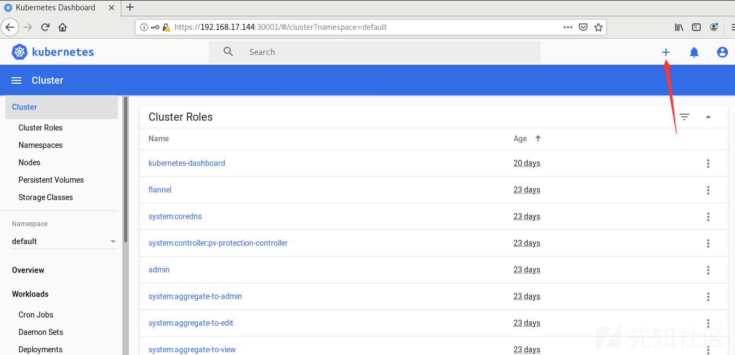The height and width of the screenshot is (355, 735).
Task: Sort table by Age column arrow
Action: pos(538,139)
